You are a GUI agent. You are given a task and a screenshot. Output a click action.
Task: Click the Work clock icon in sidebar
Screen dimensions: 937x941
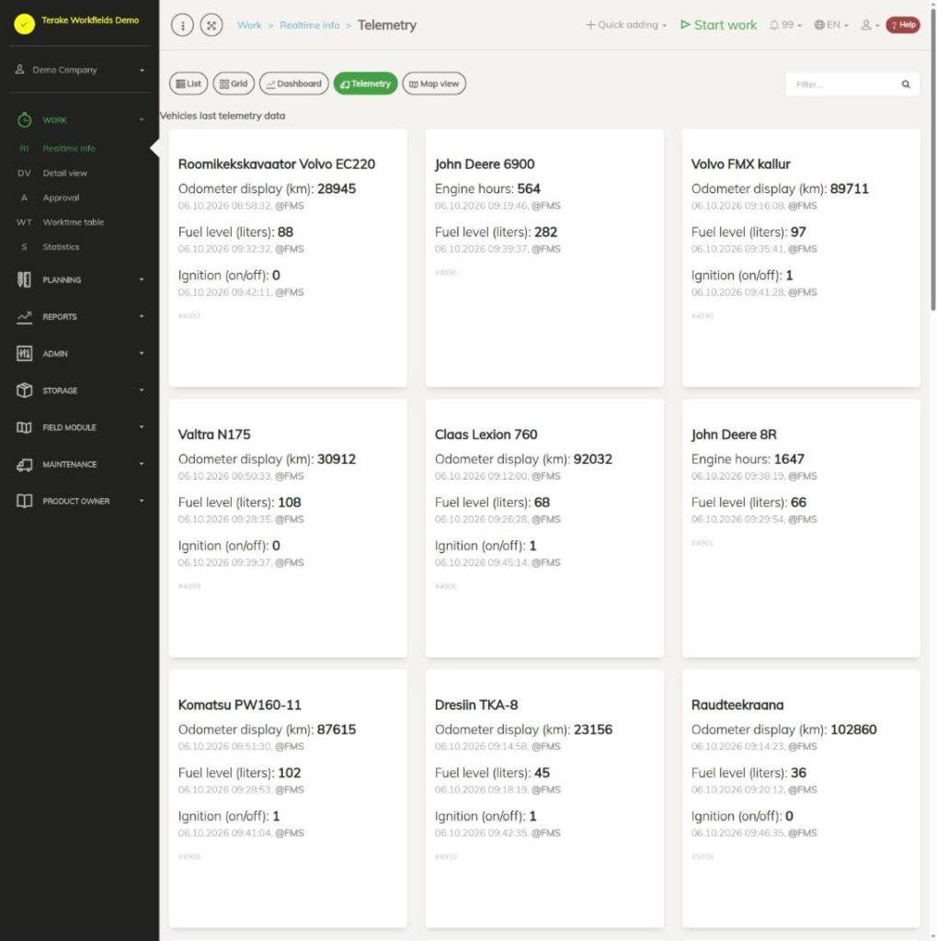[24, 120]
